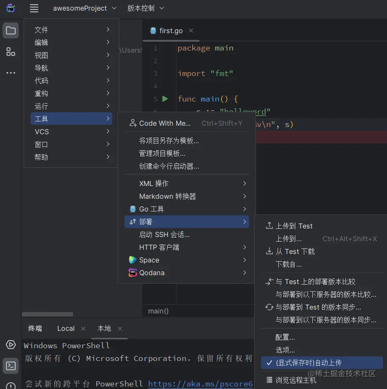Switch to the Local terminal tab
This screenshot has width=387, height=389.
coord(66,328)
